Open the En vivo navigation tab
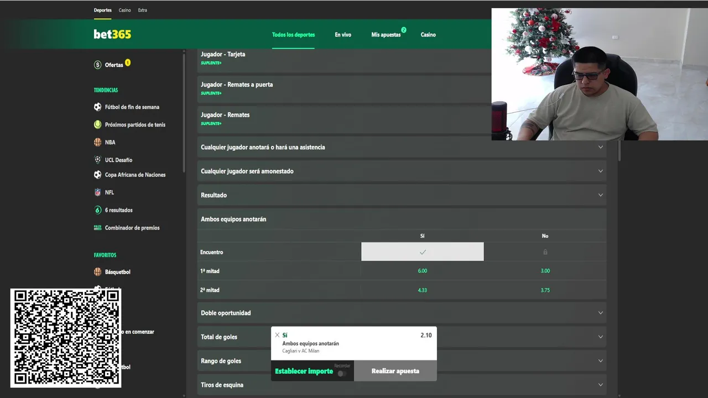 [343, 35]
